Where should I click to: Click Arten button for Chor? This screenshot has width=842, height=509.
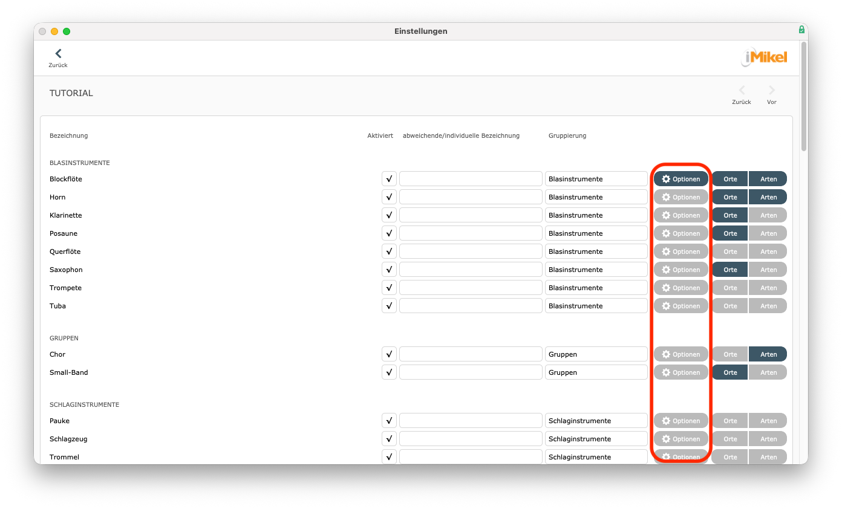click(x=768, y=354)
